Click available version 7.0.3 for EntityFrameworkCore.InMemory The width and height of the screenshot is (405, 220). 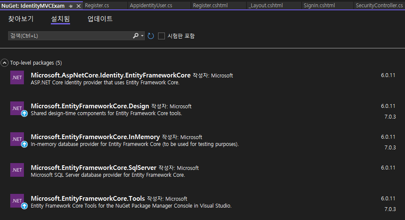390,148
